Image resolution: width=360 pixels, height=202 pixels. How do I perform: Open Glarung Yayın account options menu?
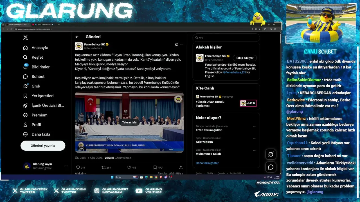[x=66, y=166]
